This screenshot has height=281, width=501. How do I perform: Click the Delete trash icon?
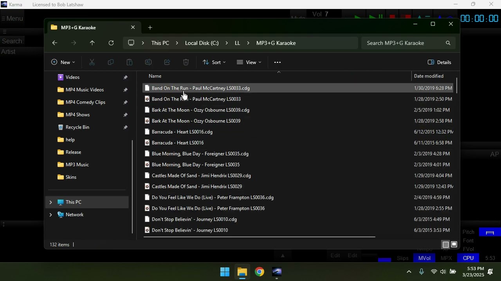186,62
